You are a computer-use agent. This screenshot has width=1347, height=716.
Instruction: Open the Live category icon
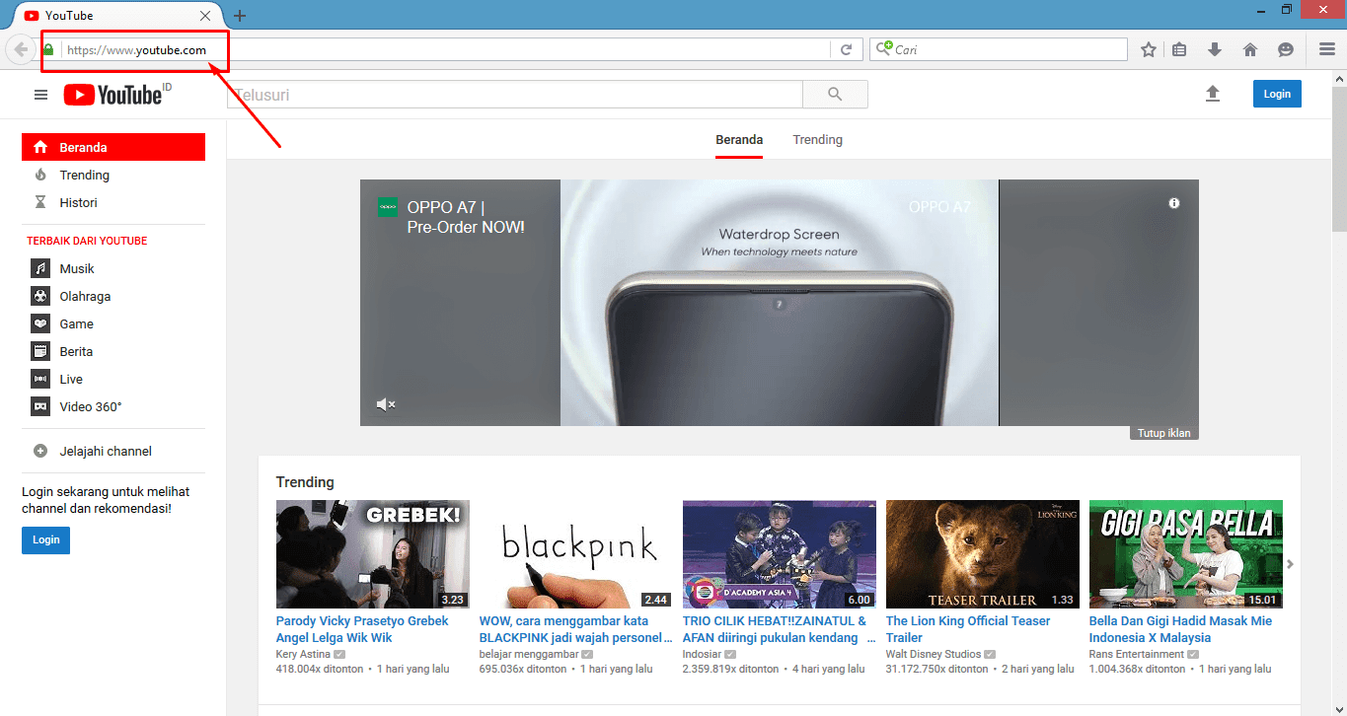point(40,379)
